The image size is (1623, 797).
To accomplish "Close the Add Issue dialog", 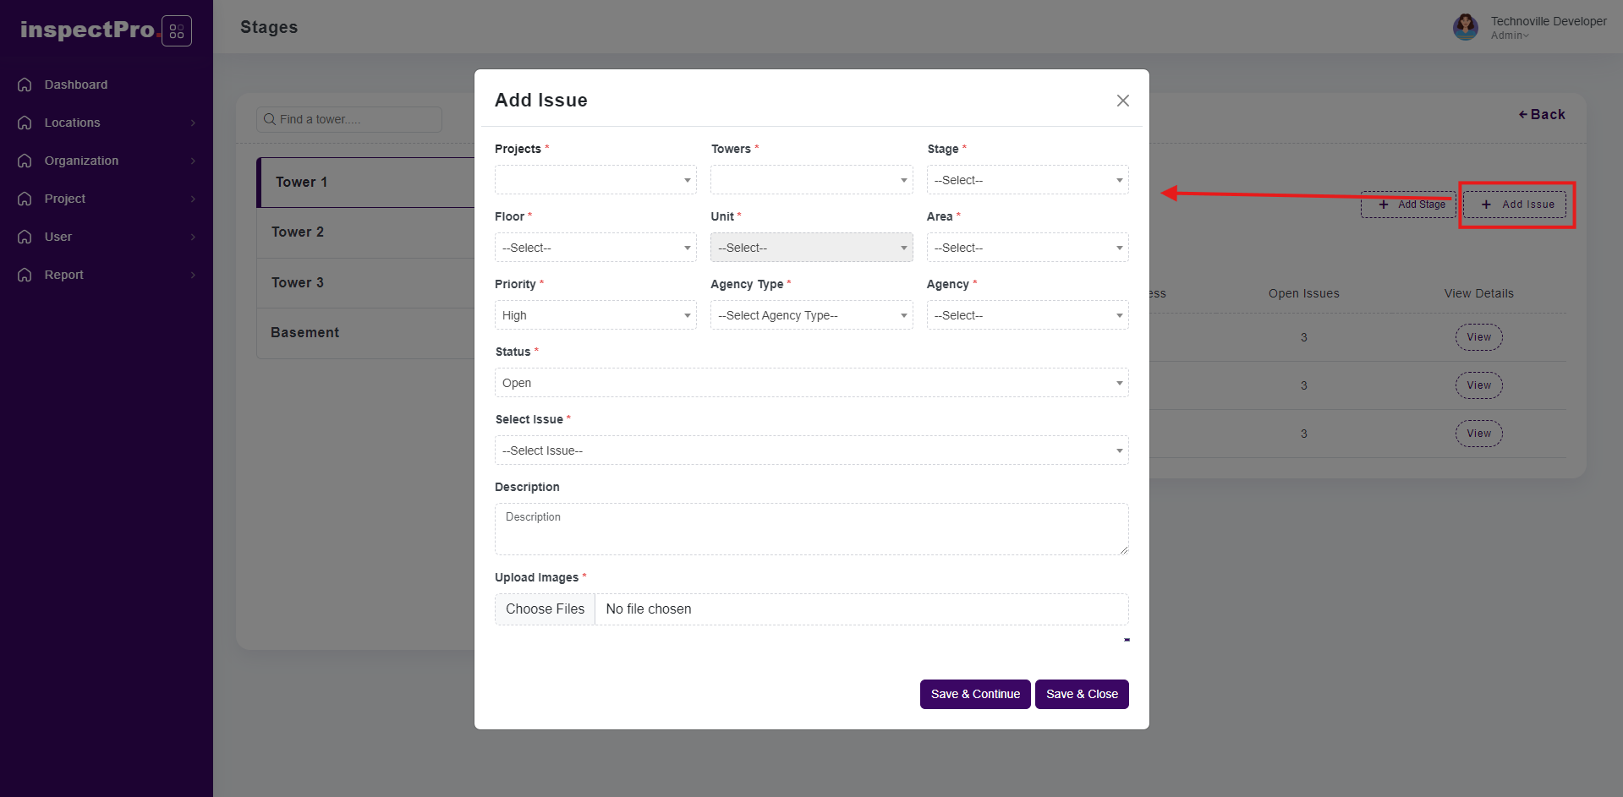I will tap(1122, 101).
